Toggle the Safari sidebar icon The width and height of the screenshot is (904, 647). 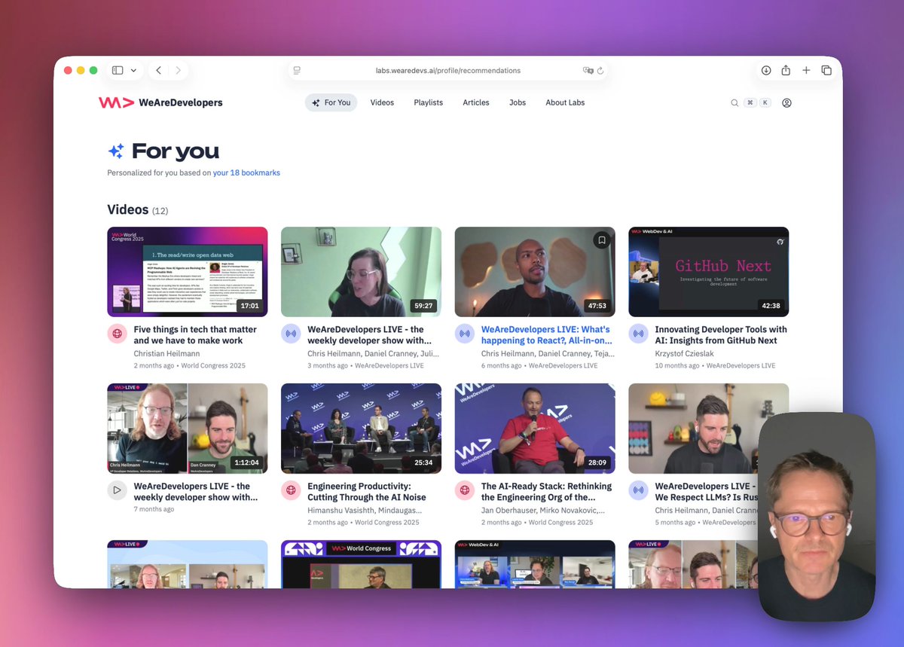point(118,70)
